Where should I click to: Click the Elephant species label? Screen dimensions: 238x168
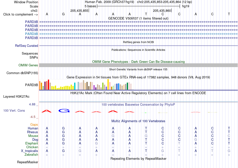point(32,143)
